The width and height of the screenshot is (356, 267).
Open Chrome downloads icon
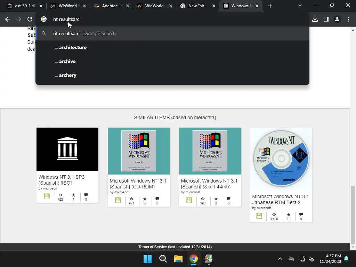point(315,19)
